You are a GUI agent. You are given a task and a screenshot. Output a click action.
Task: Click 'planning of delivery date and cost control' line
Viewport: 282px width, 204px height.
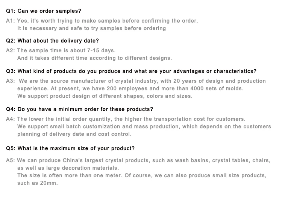coord(74,134)
